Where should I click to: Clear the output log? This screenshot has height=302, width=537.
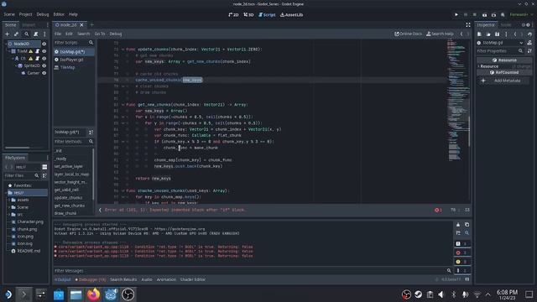(458, 225)
